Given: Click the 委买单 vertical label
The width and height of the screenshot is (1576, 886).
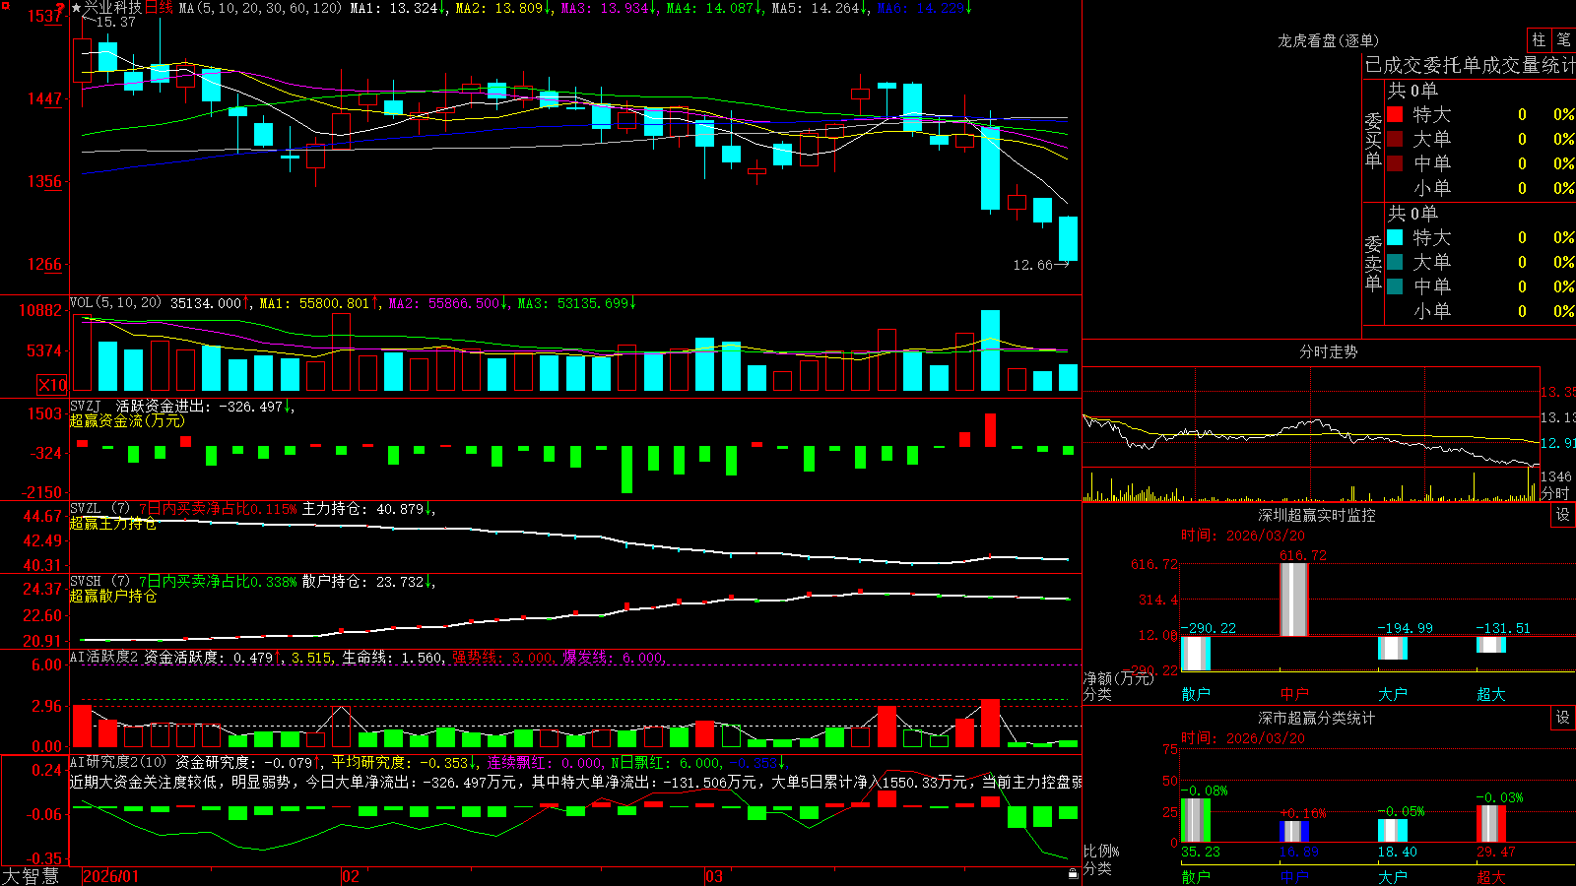Looking at the screenshot, I should 1373,141.
